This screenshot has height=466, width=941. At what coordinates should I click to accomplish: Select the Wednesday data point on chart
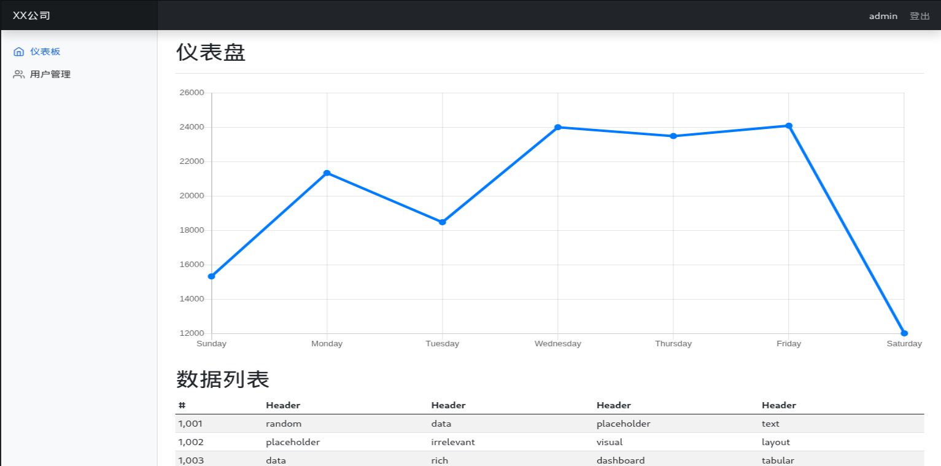[x=558, y=127]
